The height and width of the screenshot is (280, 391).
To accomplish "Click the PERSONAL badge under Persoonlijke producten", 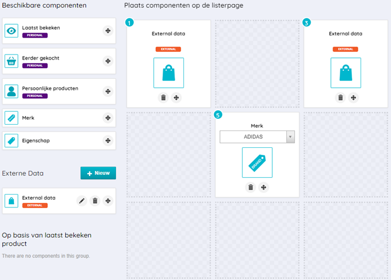I will (35, 96).
